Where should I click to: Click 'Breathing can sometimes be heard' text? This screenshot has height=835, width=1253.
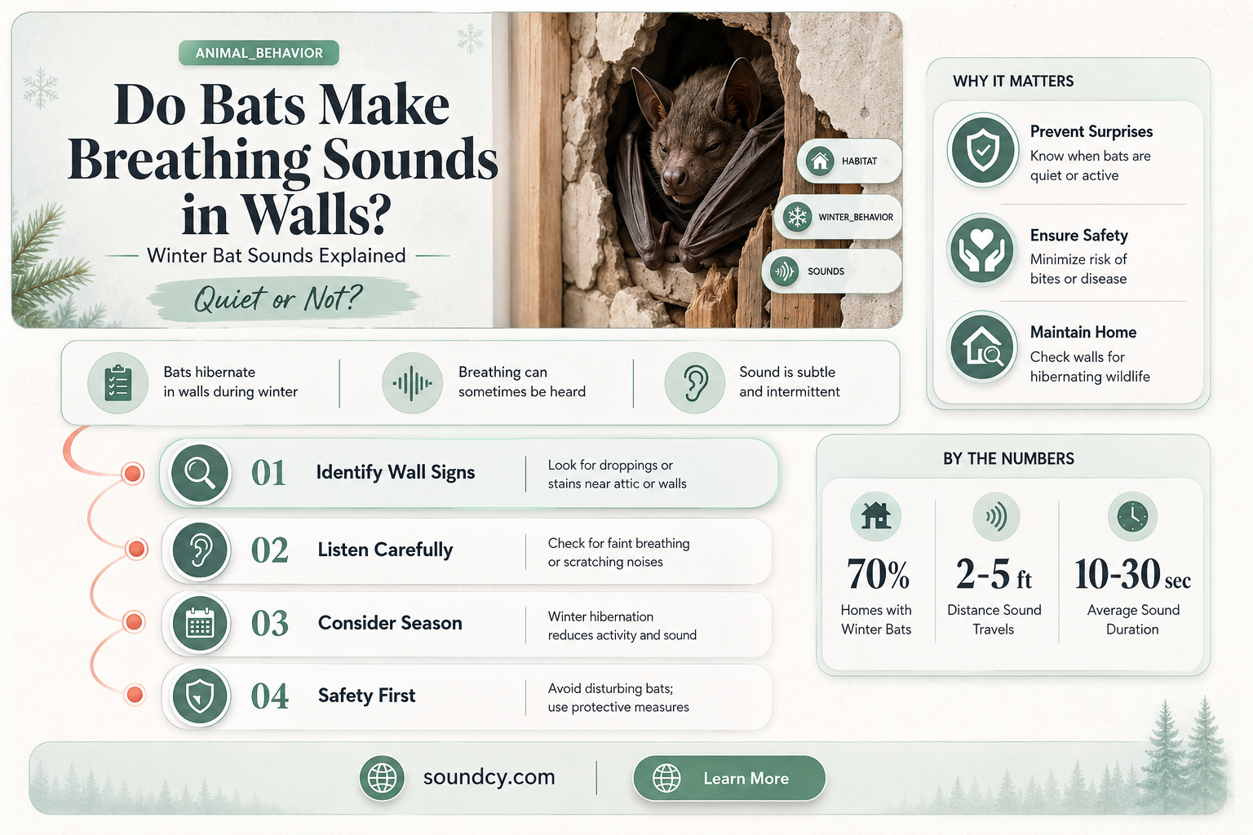point(522,382)
